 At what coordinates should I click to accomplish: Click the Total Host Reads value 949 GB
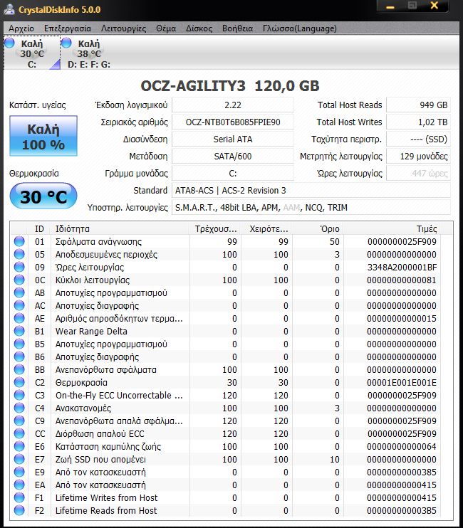click(418, 105)
